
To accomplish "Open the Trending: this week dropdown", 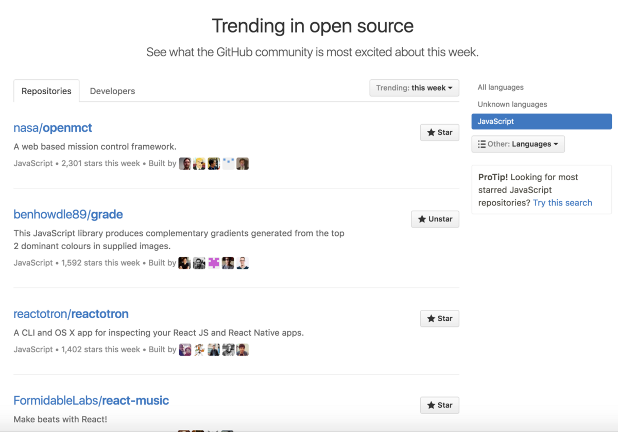I will [x=414, y=88].
